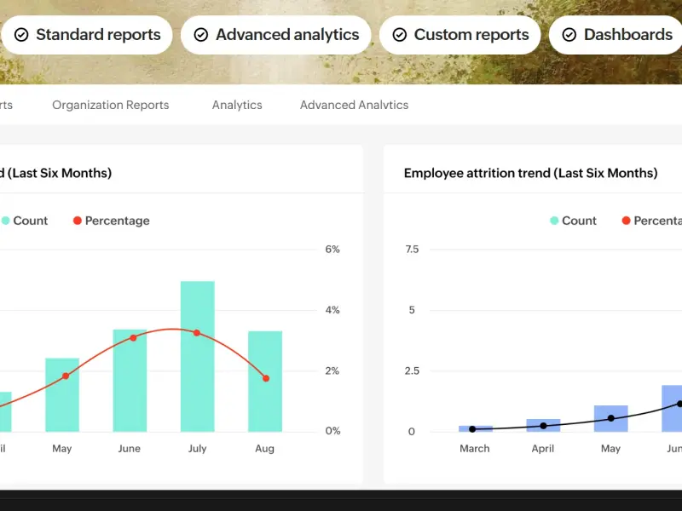Select the teal June bar in left chart
Viewport: 682px width, 511px height.
130,383
